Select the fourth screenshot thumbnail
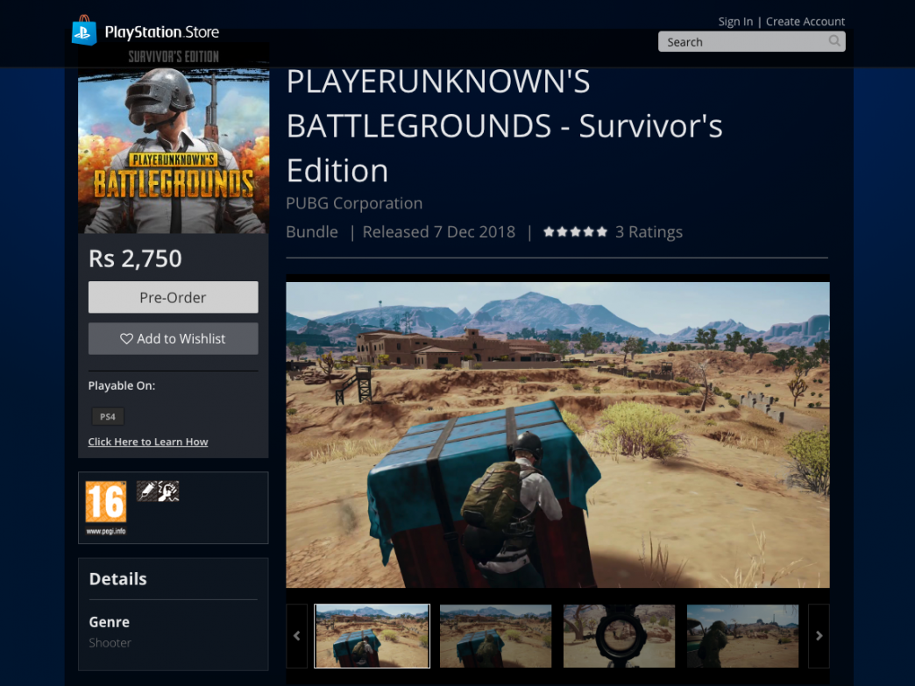The height and width of the screenshot is (686, 915). tap(742, 636)
